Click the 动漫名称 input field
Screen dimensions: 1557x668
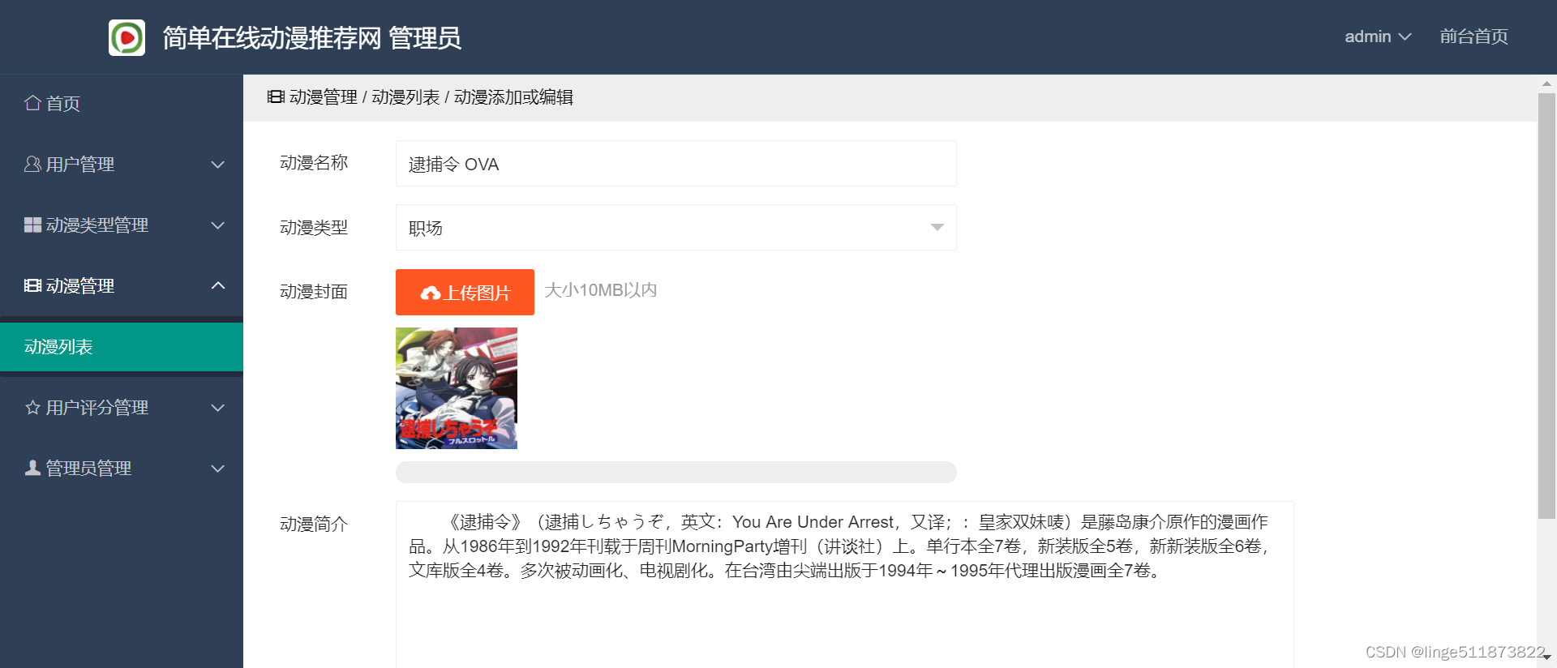(x=676, y=164)
